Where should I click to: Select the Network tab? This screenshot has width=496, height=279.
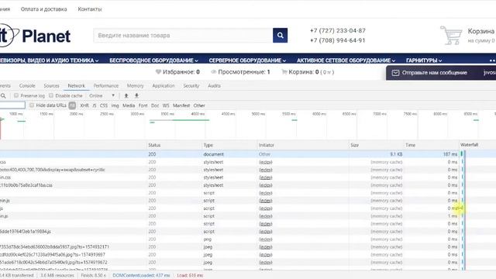[76, 86]
